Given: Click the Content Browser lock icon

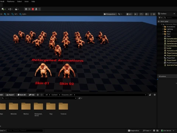Looking at the screenshot, I should coord(150,95).
